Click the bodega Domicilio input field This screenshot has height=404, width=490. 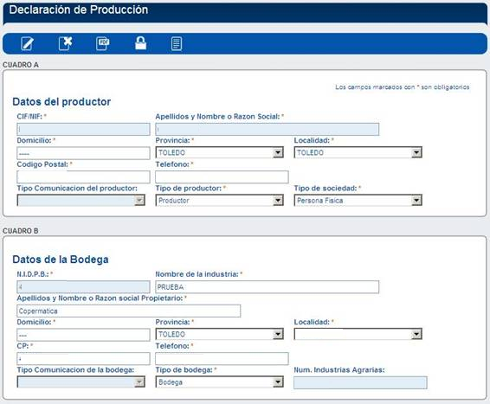[83, 335]
